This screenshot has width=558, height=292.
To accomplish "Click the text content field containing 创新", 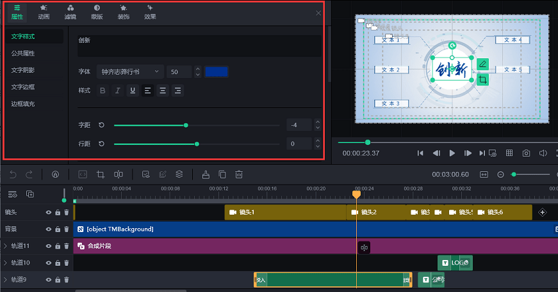I will [199, 46].
